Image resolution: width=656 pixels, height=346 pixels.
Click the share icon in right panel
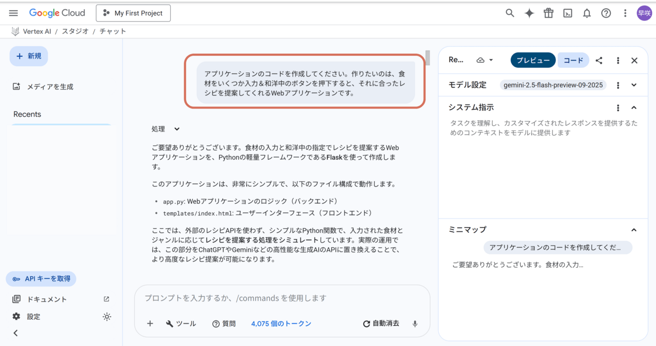(x=599, y=60)
